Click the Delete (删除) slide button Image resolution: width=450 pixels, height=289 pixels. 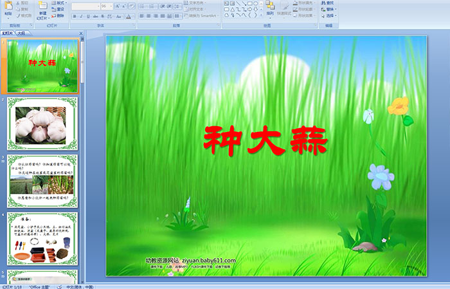click(59, 15)
